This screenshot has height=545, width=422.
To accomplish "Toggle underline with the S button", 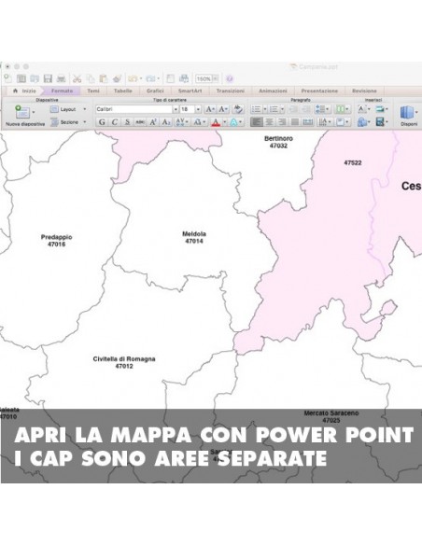I will point(127,122).
